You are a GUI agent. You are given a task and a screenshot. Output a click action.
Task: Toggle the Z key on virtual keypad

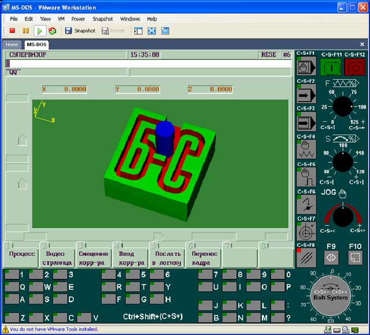[13, 318]
